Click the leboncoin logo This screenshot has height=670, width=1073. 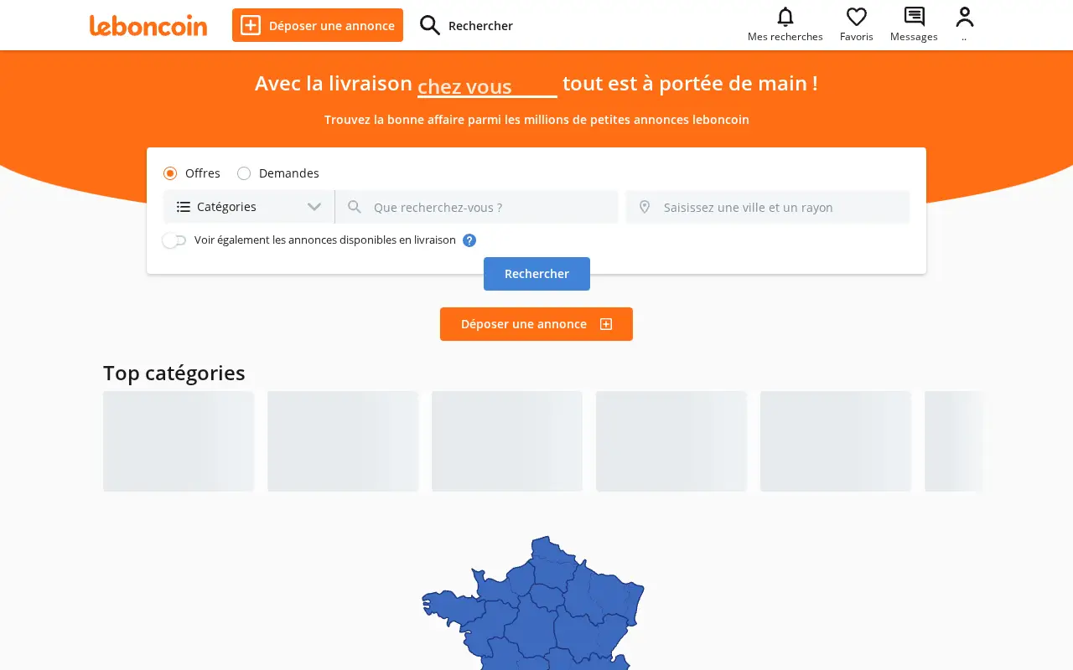click(x=148, y=26)
